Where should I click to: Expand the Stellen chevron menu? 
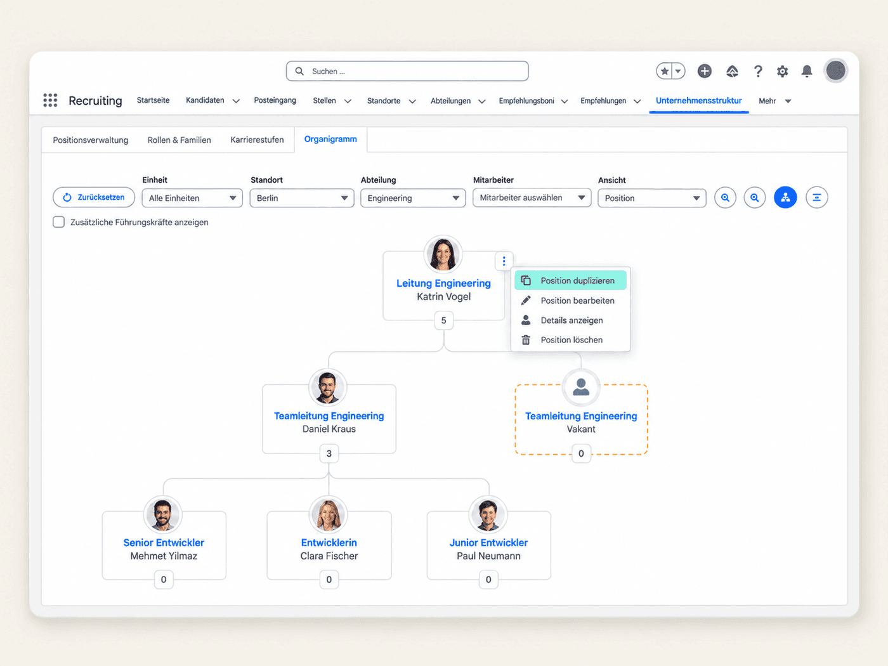(x=348, y=101)
